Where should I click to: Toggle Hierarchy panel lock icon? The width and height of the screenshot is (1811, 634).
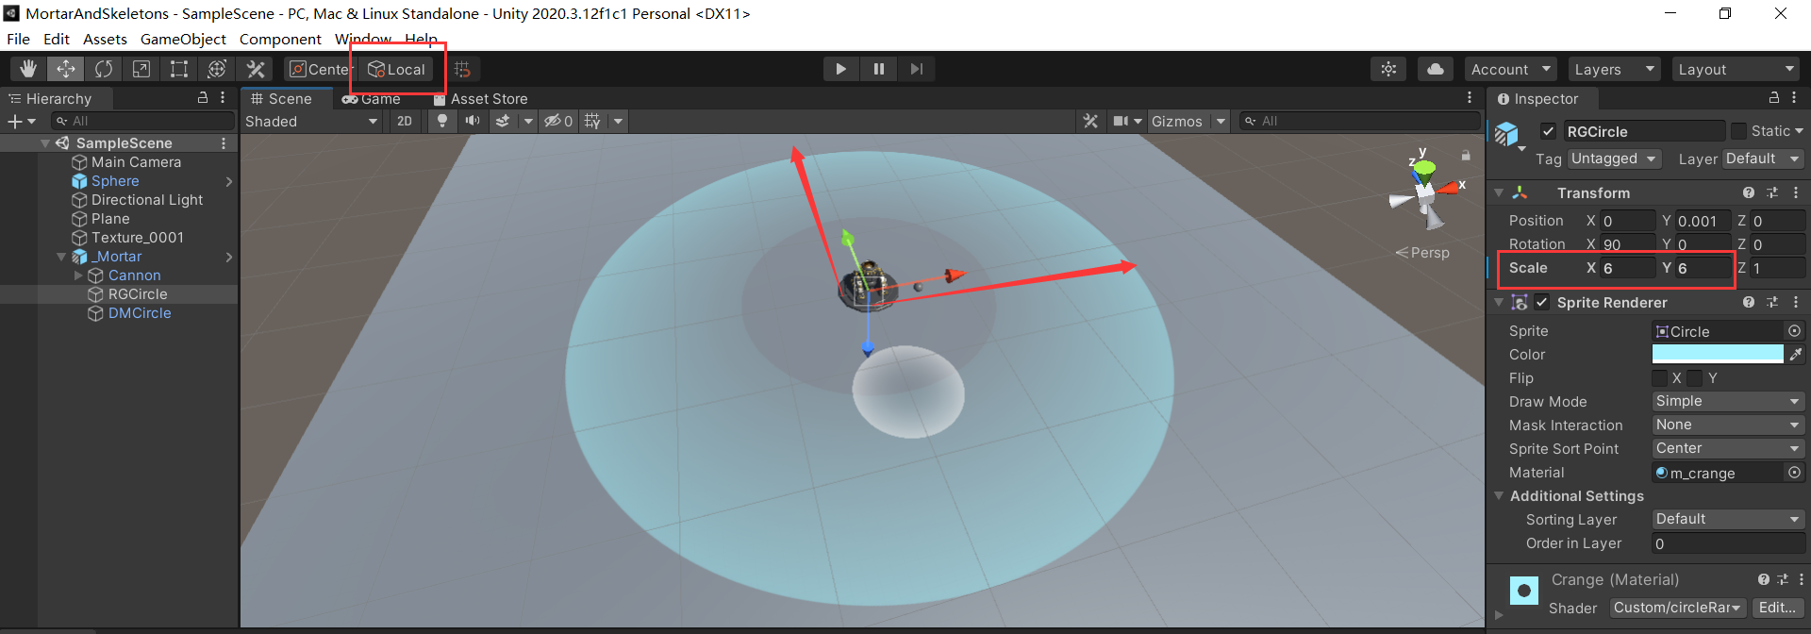(x=202, y=98)
